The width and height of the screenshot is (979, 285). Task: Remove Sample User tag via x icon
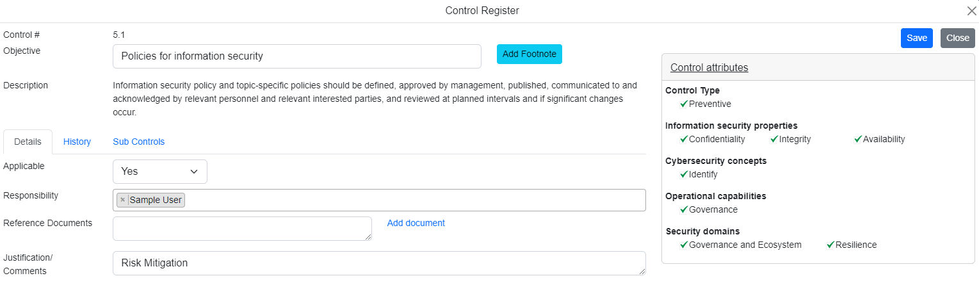coord(123,200)
